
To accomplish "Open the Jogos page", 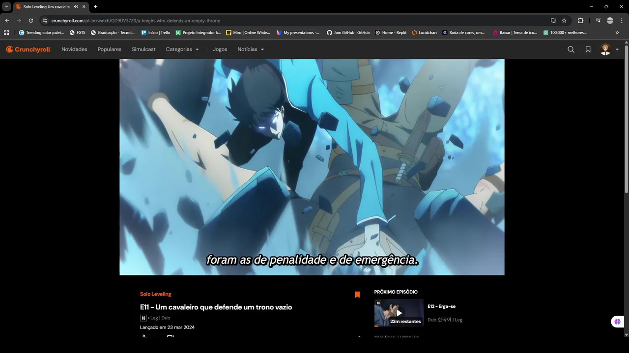I will (x=220, y=50).
